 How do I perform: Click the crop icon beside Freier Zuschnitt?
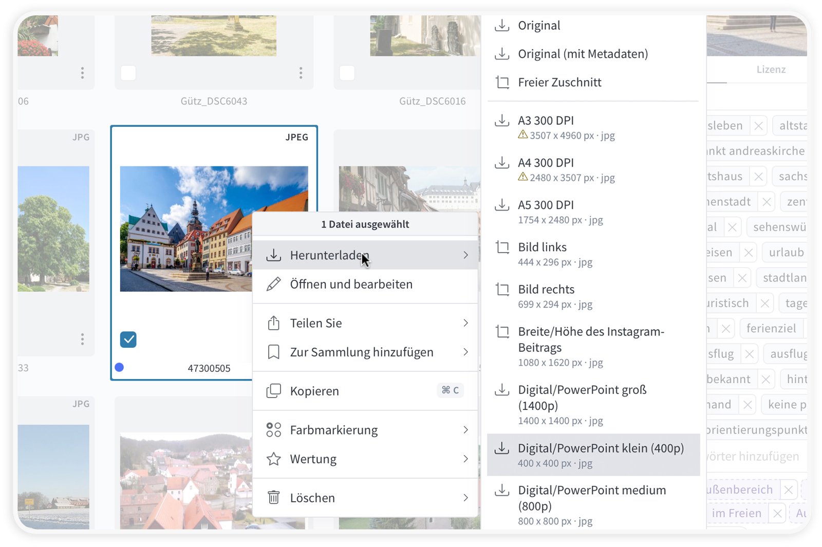click(502, 82)
